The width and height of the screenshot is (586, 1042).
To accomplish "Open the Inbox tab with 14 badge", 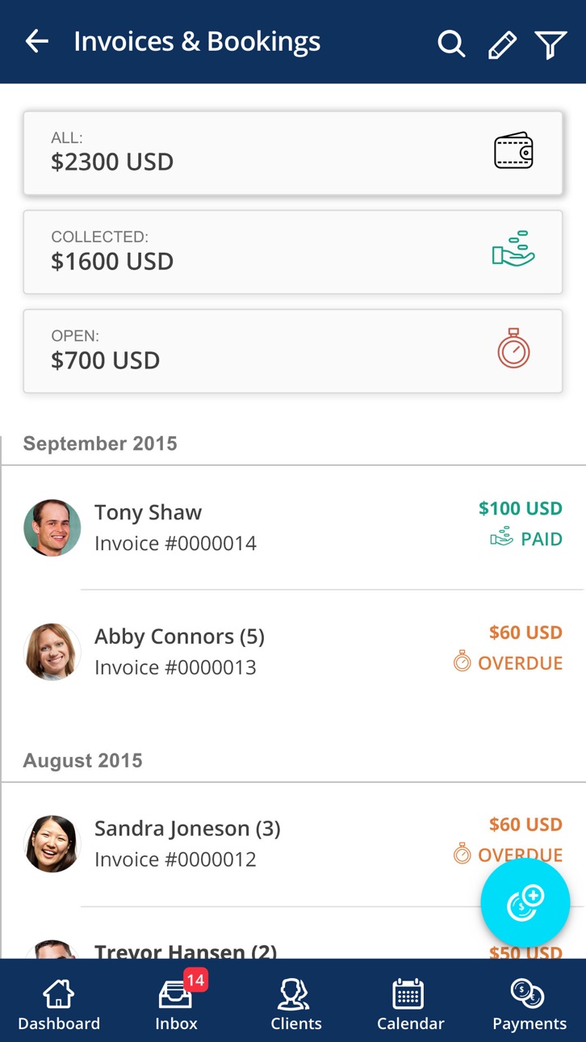I will pos(177,1004).
